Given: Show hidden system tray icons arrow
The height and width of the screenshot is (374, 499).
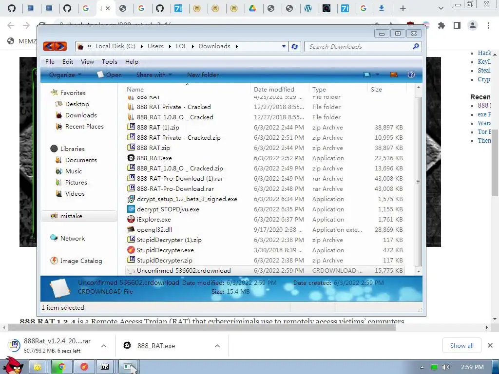Looking at the screenshot, I should tap(422, 367).
